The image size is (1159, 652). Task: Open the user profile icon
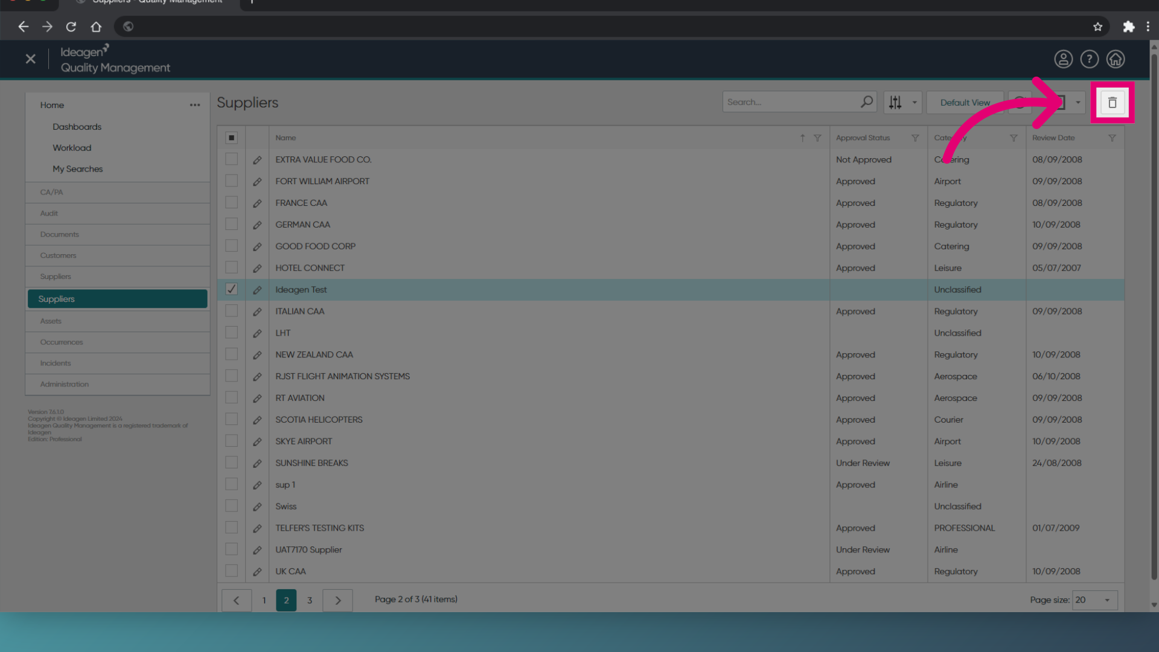[1063, 59]
